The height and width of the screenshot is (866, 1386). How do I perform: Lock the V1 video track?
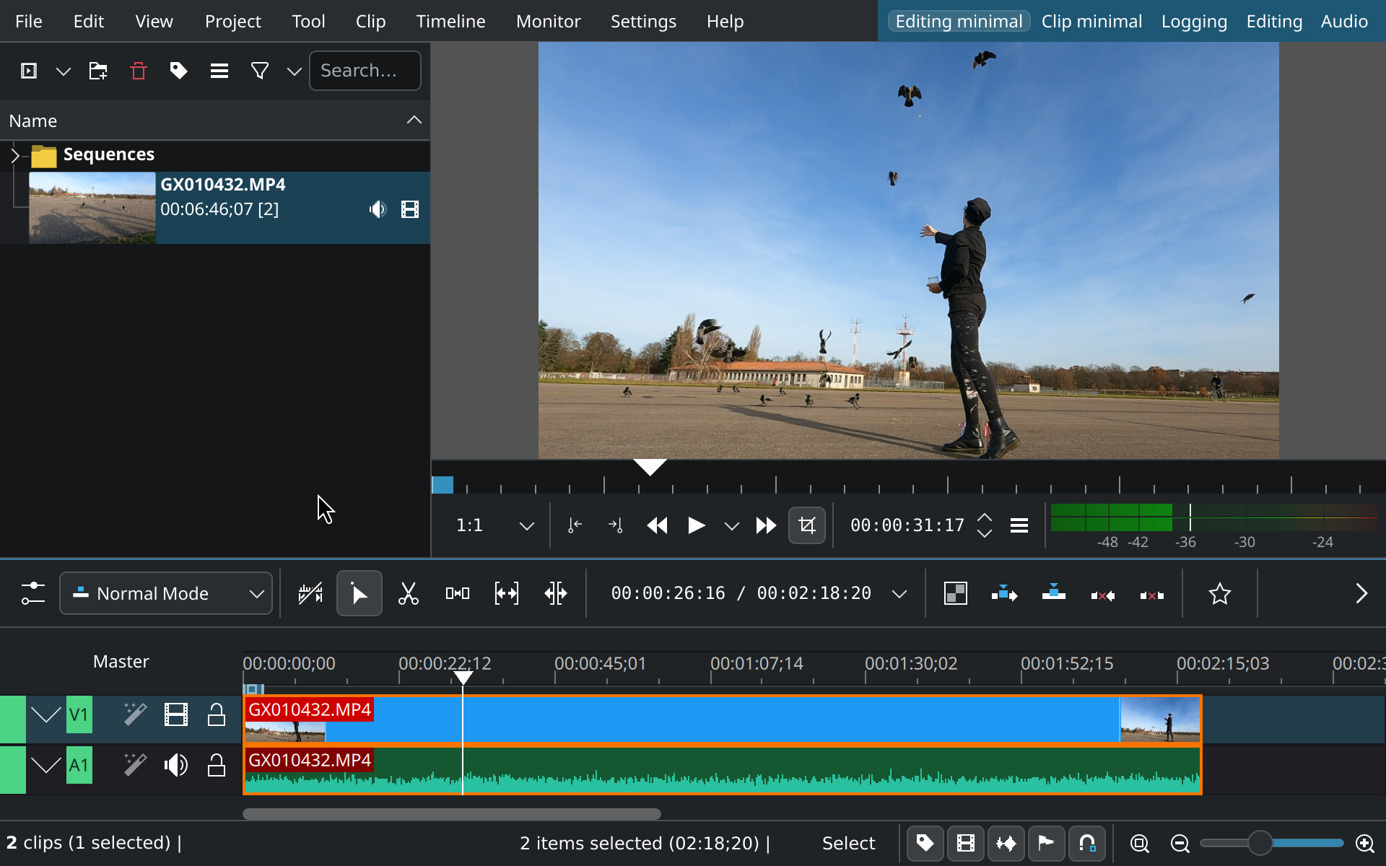coord(216,715)
